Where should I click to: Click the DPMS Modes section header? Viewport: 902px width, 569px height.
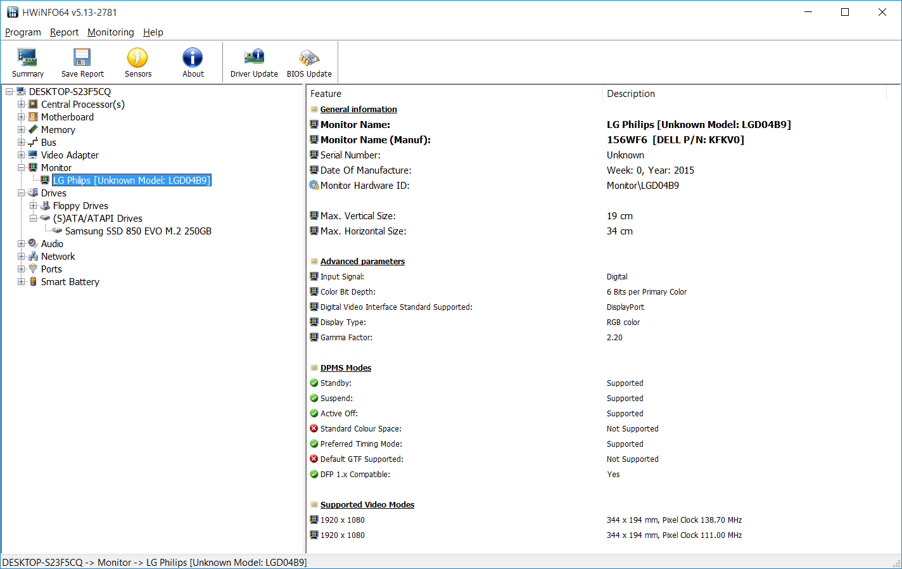coord(346,368)
